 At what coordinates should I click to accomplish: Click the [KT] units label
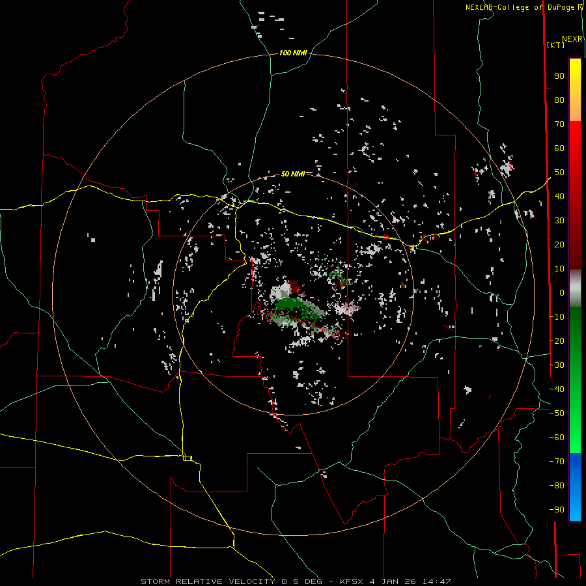[556, 45]
